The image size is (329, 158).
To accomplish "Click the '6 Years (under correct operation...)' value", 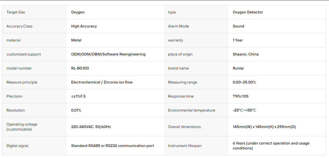I will (271, 146).
